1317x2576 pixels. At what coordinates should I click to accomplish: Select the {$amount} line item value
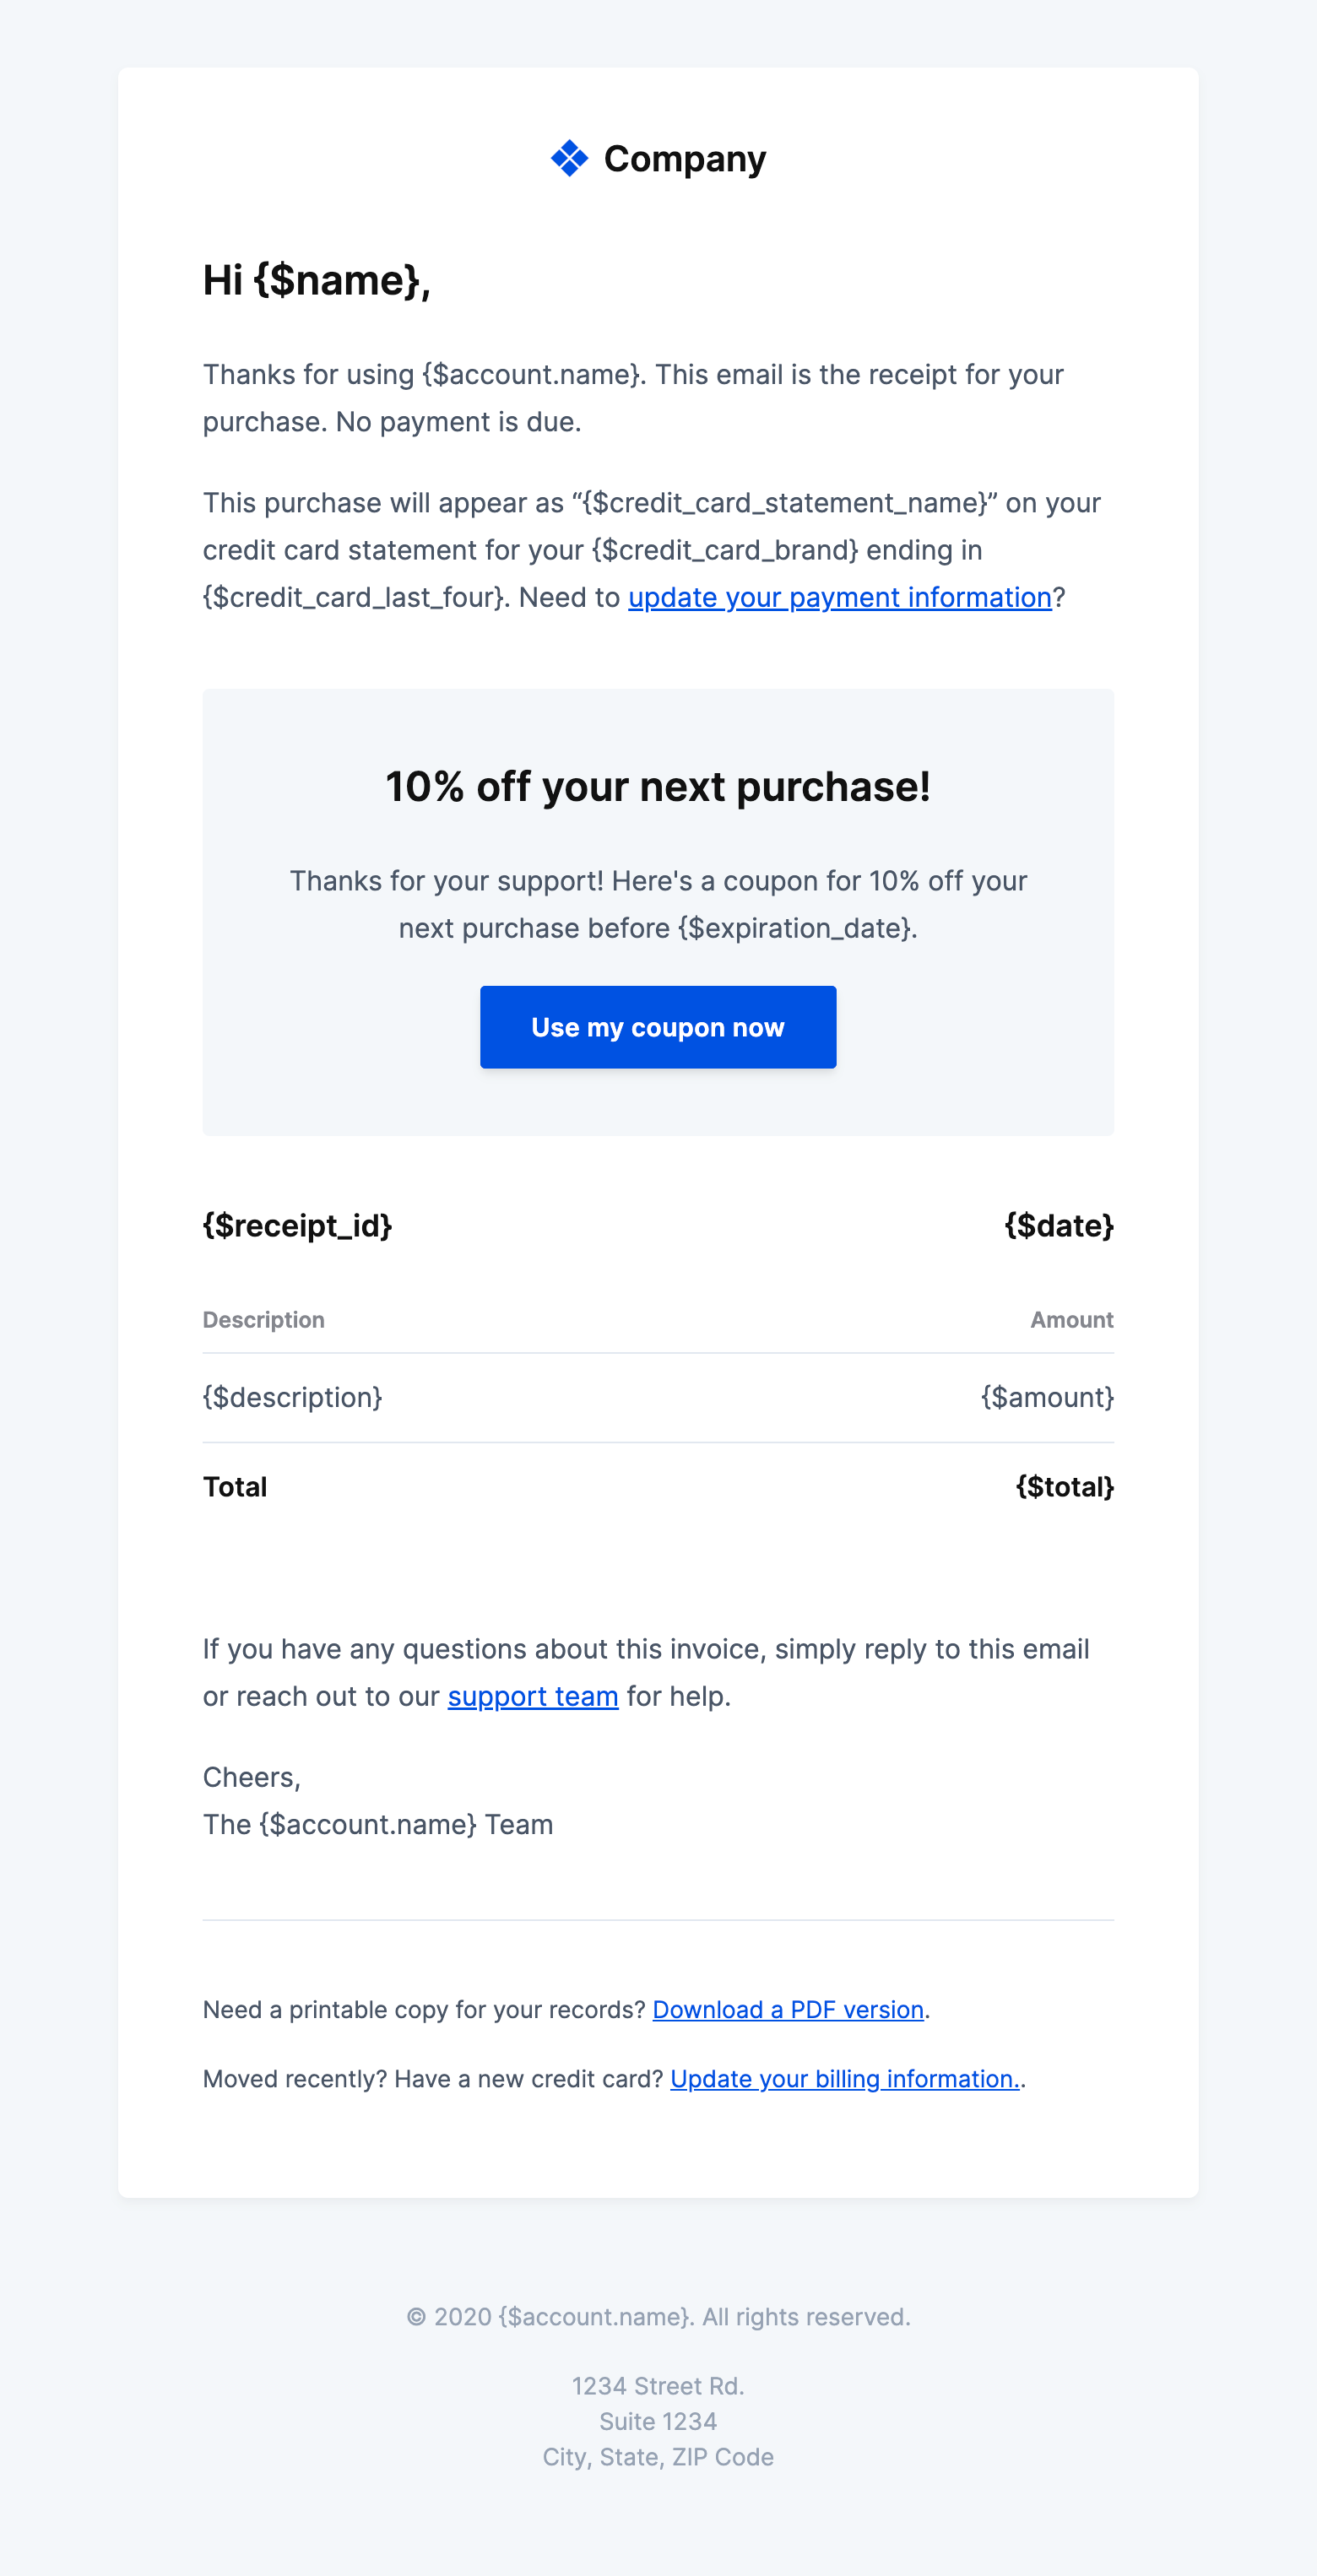point(1046,1397)
